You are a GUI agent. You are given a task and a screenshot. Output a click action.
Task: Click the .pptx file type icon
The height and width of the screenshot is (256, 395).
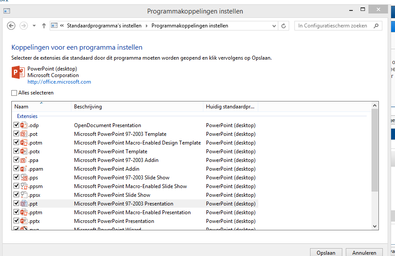click(24, 221)
